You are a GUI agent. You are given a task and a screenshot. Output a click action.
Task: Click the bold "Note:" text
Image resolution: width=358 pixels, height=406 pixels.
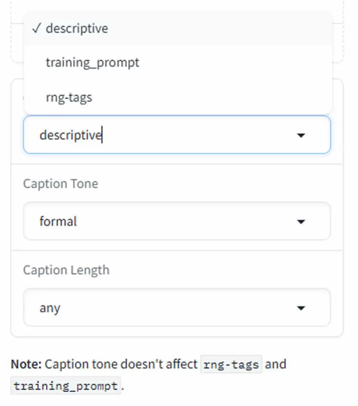pos(26,364)
